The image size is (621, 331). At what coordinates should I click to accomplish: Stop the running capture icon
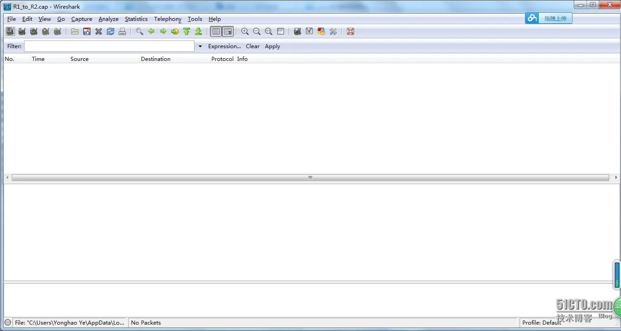pos(45,31)
